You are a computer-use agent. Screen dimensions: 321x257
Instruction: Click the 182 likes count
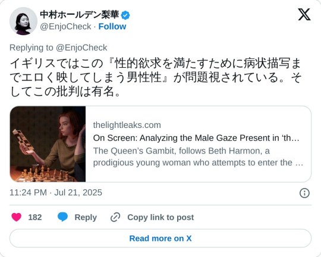coord(35,218)
